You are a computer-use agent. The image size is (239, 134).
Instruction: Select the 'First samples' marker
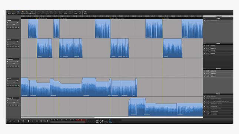[x=63, y=18]
